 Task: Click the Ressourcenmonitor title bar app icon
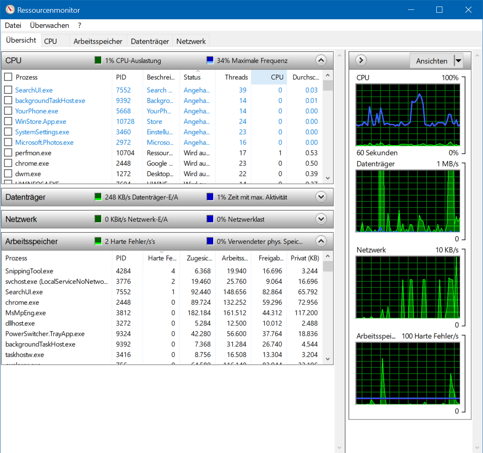[10, 9]
